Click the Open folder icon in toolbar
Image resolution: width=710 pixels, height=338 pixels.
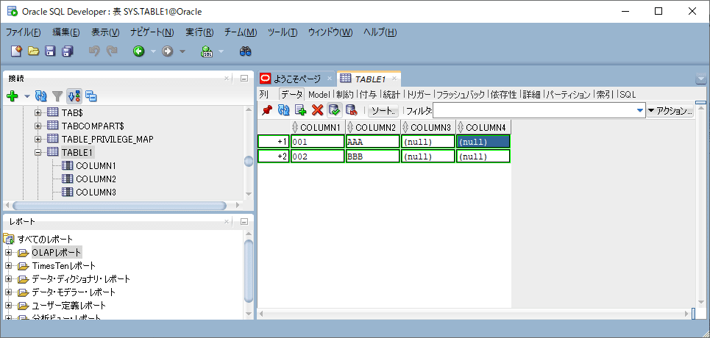tap(34, 51)
